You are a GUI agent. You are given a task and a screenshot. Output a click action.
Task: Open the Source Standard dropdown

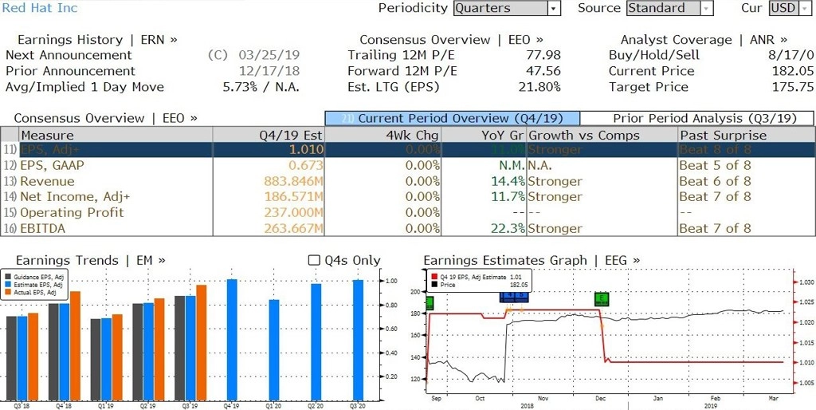(669, 8)
